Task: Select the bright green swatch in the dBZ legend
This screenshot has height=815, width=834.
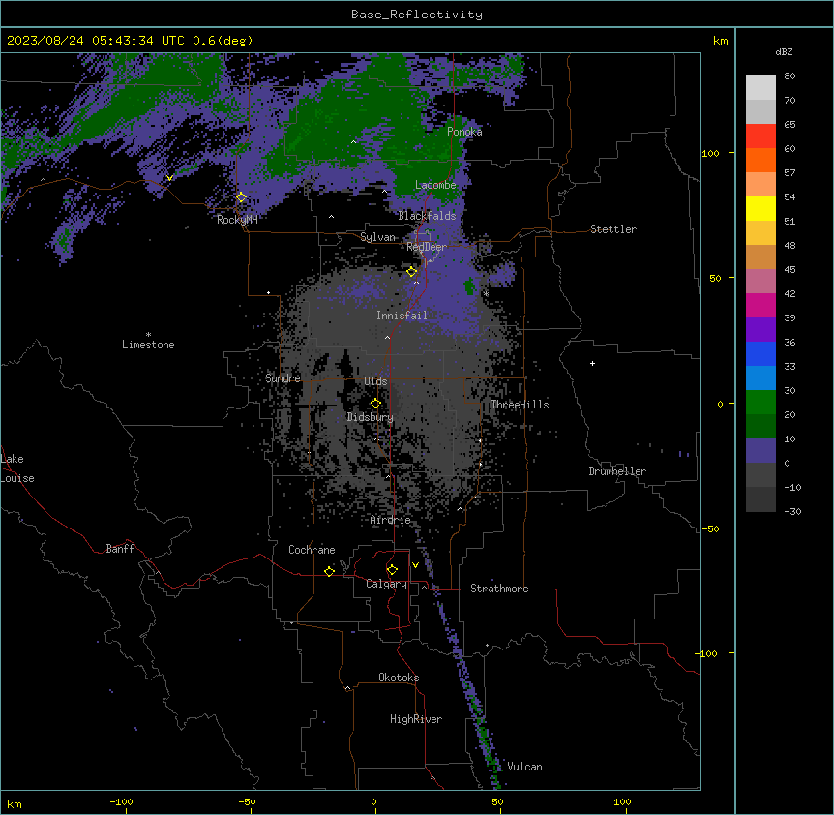Action: [760, 403]
